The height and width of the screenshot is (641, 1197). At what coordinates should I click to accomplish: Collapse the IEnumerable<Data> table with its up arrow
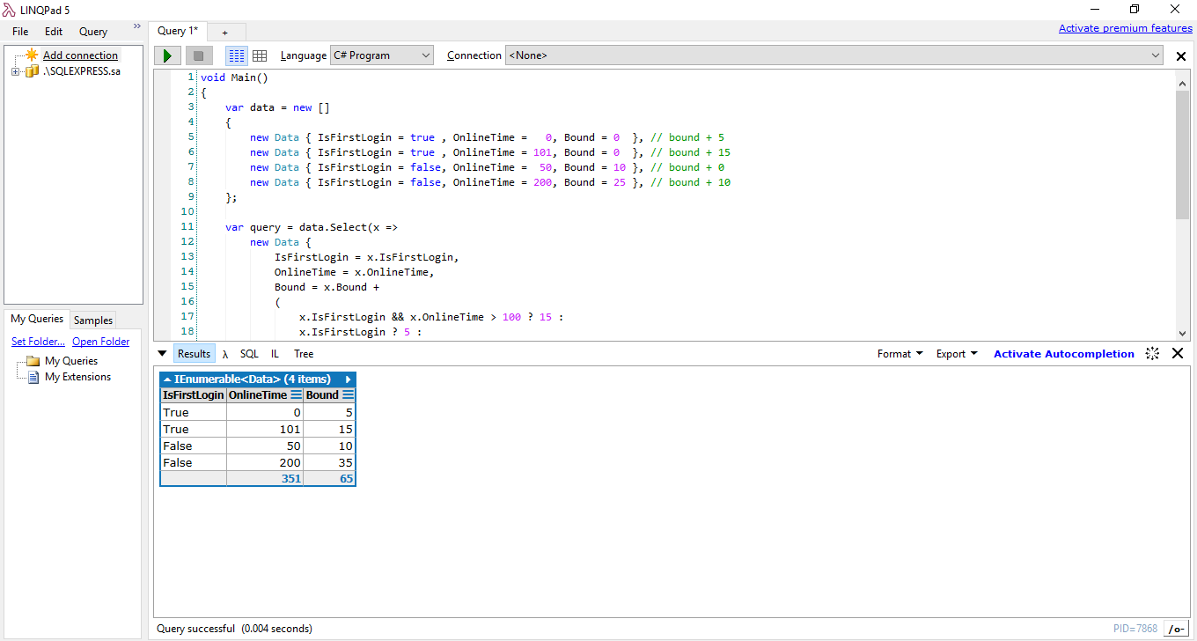click(x=167, y=379)
